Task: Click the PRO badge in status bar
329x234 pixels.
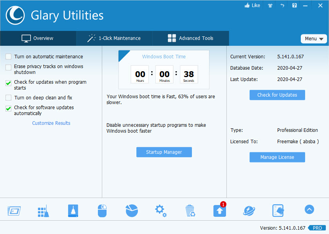Action: (317, 228)
